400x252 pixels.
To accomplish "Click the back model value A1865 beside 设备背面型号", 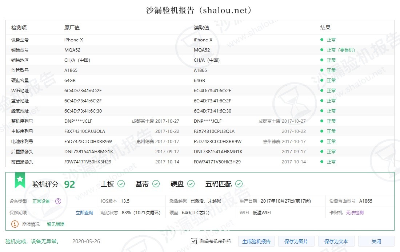I will tap(366, 201).
